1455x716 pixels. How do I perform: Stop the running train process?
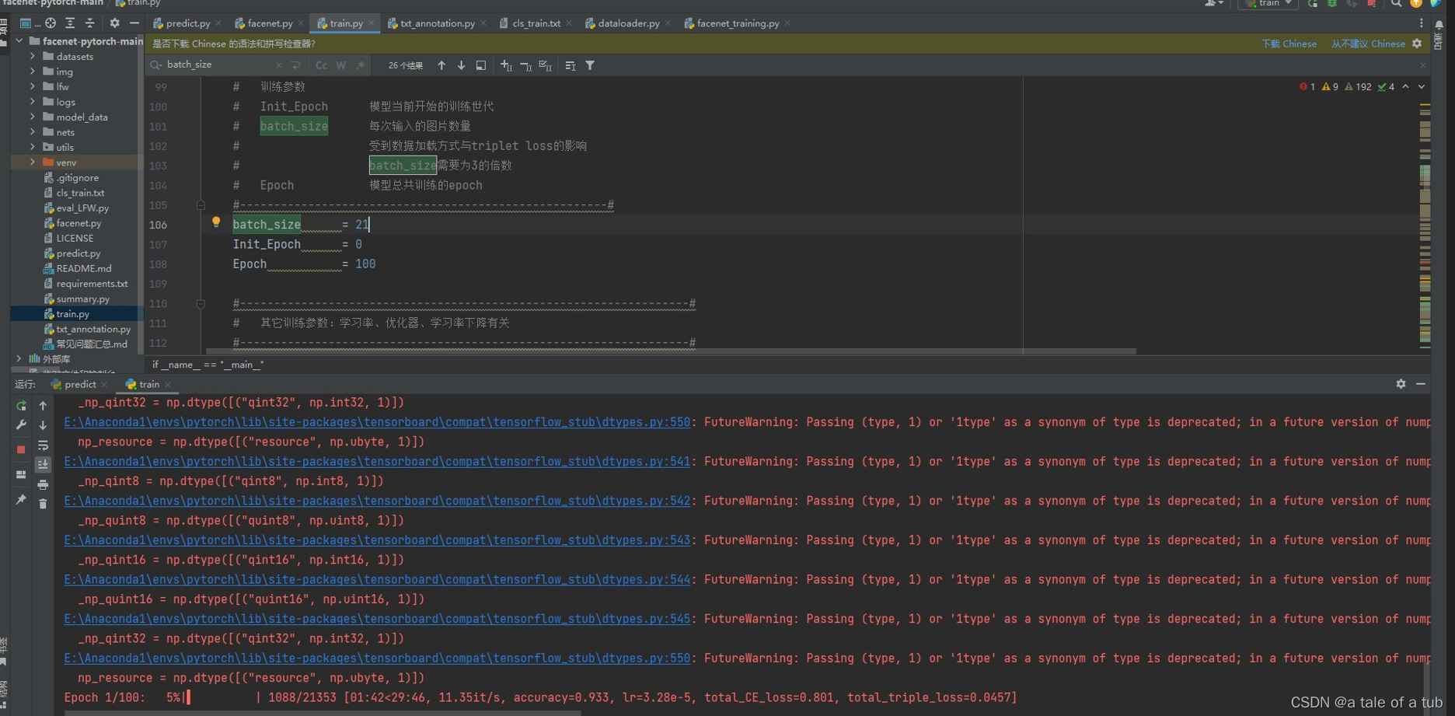21,449
